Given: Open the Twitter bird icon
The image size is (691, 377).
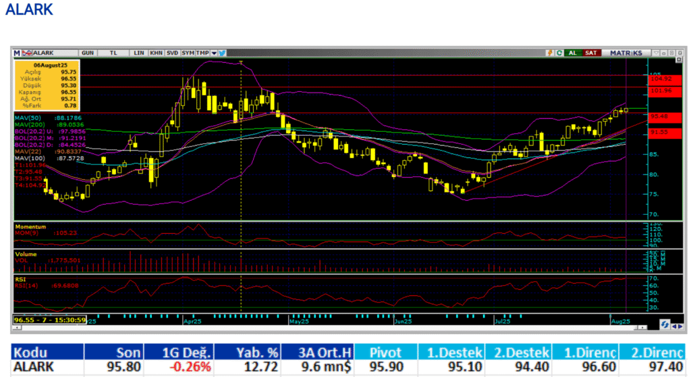Looking at the screenshot, I should point(223,53).
